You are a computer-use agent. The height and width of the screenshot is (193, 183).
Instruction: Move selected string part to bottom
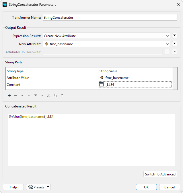click(x=42, y=96)
